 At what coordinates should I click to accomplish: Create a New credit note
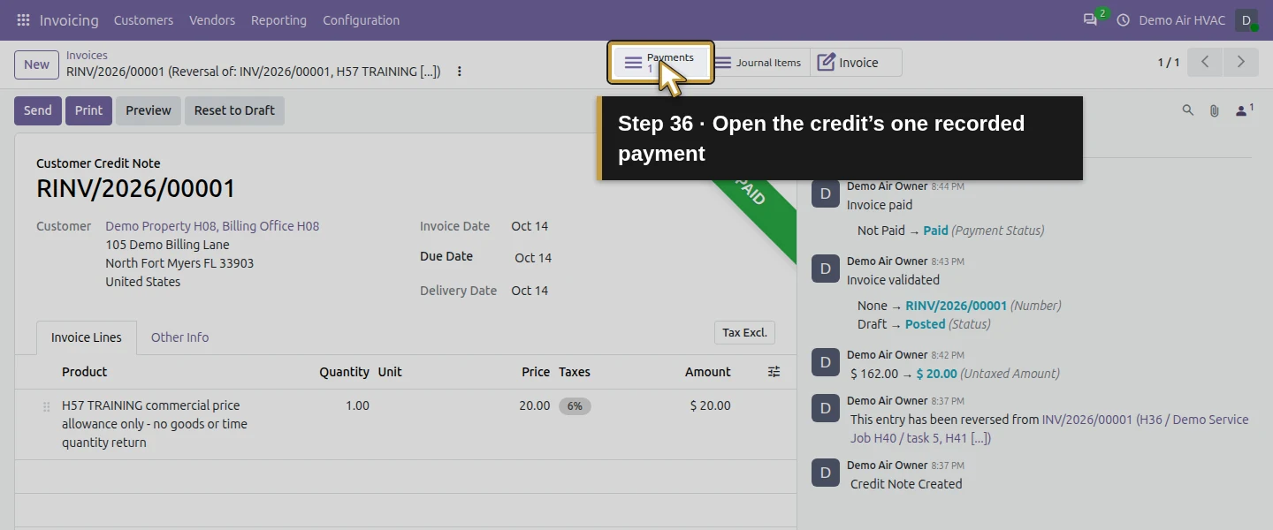(x=36, y=64)
